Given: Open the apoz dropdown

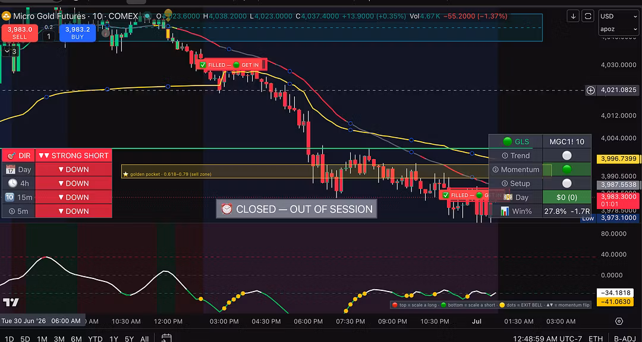Looking at the screenshot, I should pos(618,30).
